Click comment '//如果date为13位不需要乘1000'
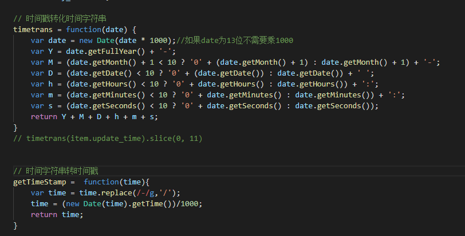This screenshot has width=465, height=236. [235, 41]
